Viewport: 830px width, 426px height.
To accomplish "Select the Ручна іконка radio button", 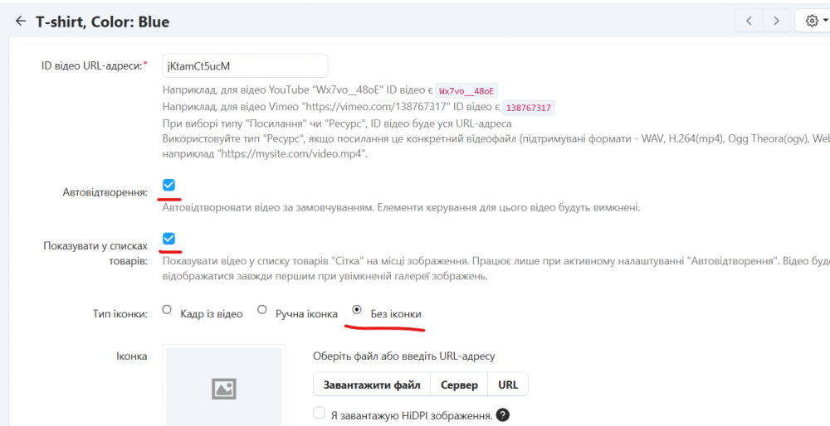I will [x=262, y=310].
